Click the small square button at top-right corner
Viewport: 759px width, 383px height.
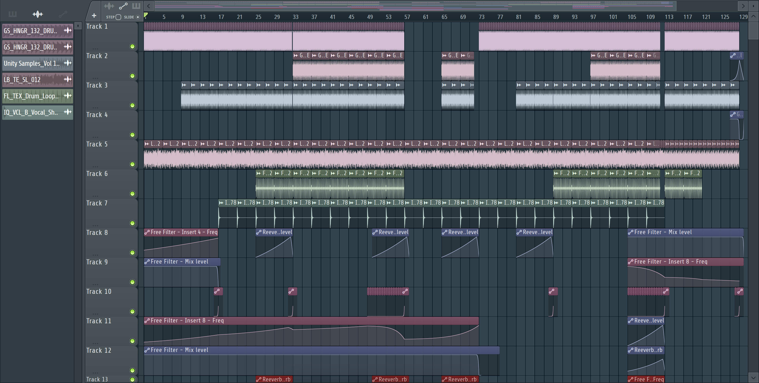754,6
